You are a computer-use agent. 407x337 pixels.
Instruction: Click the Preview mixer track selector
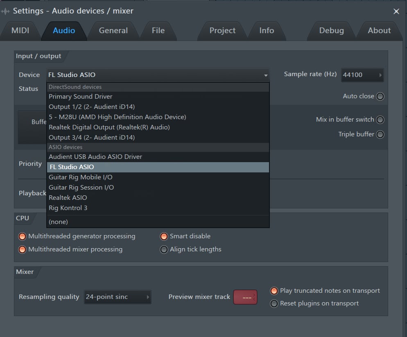[x=245, y=297]
